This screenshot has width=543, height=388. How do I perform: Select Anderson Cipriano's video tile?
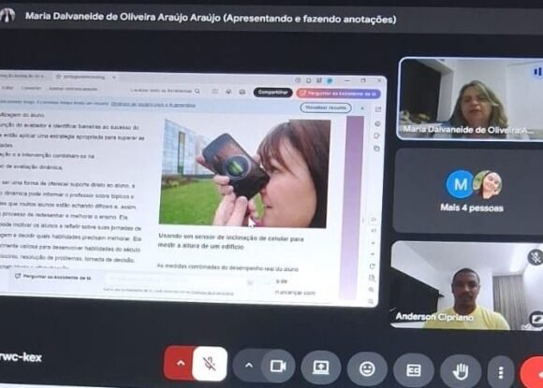click(467, 286)
